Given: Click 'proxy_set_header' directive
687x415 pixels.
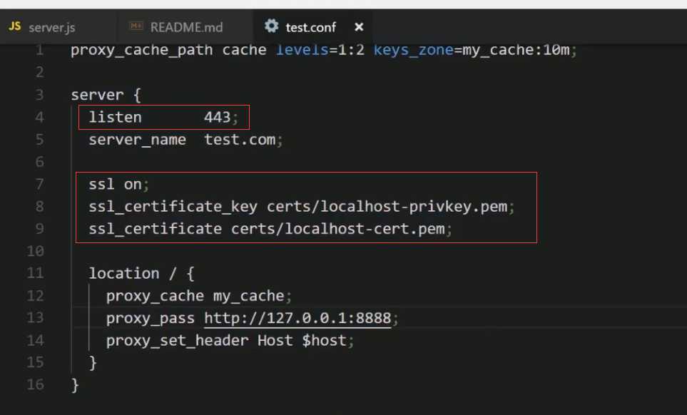Looking at the screenshot, I should coord(178,341).
